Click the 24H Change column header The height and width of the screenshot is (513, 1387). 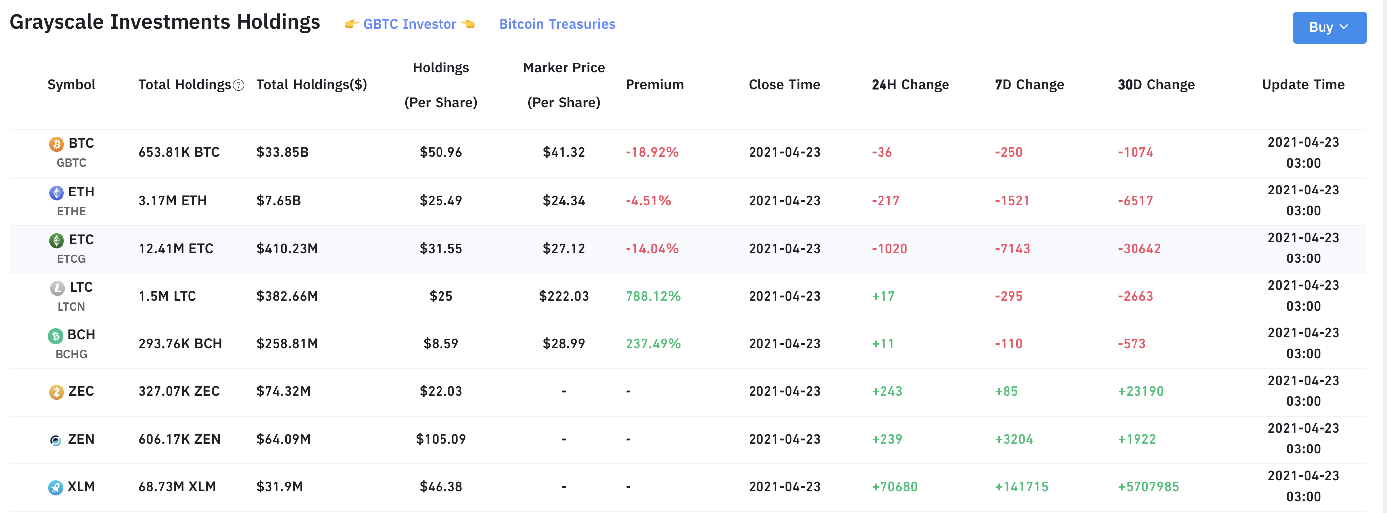(x=910, y=84)
